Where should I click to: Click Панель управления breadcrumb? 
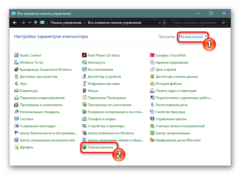tap(66, 23)
